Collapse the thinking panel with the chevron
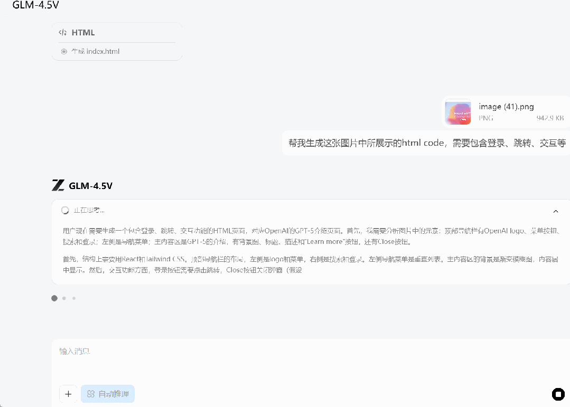570x407 pixels. tap(556, 211)
